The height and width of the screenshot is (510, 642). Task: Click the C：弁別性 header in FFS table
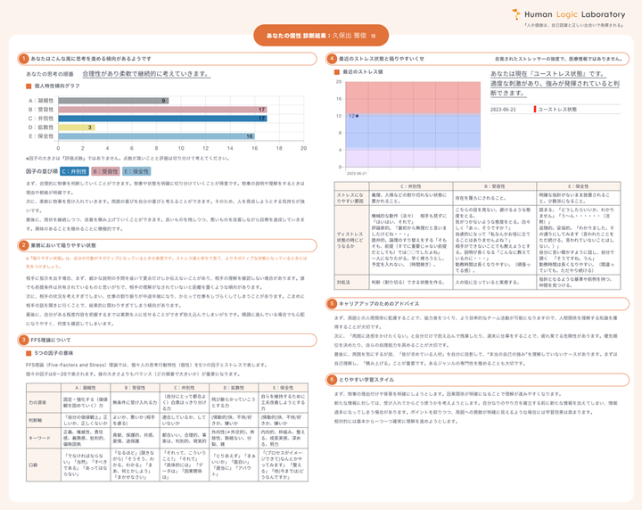click(185, 388)
